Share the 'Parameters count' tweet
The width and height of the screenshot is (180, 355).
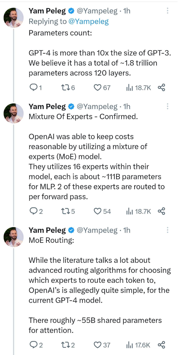coord(162,88)
